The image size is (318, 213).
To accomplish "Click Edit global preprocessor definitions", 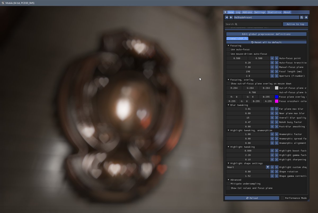I will click(x=266, y=34).
